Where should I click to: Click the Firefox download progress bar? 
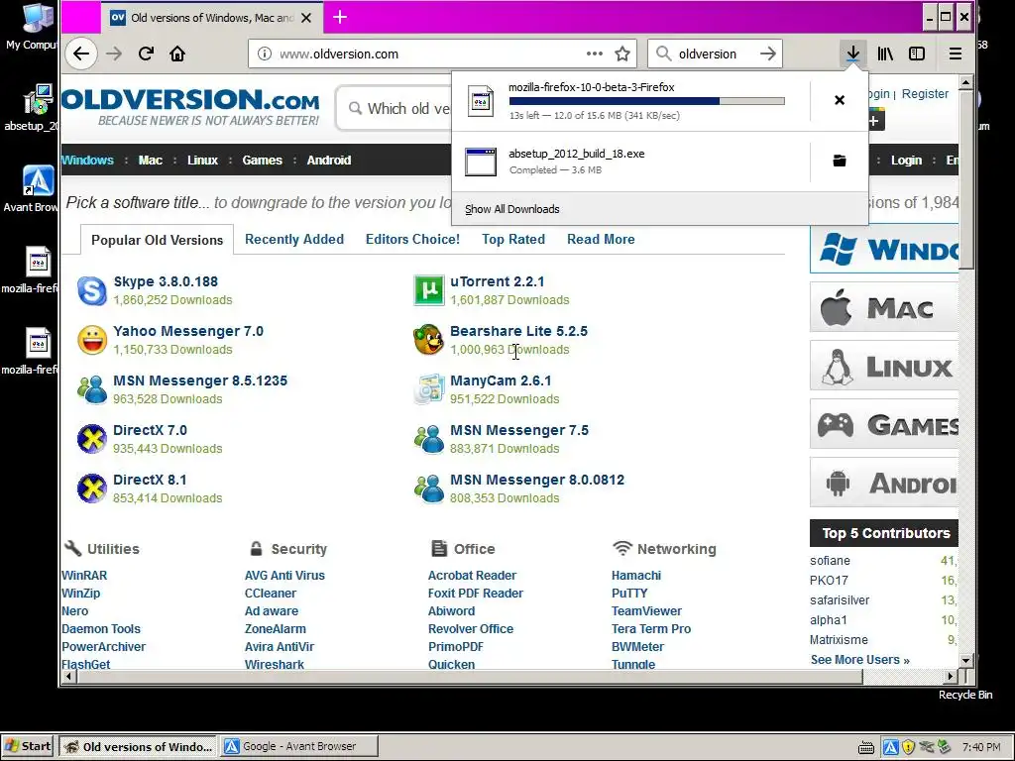point(646,101)
